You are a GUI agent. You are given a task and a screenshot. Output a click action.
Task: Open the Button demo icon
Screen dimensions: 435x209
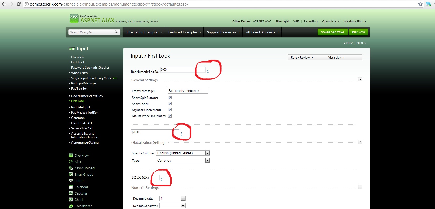tap(71, 181)
